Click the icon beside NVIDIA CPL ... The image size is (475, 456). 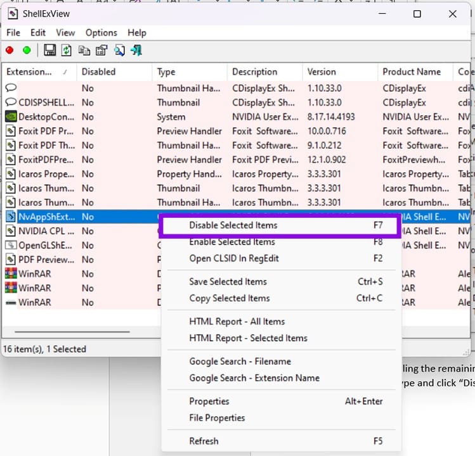click(x=11, y=231)
